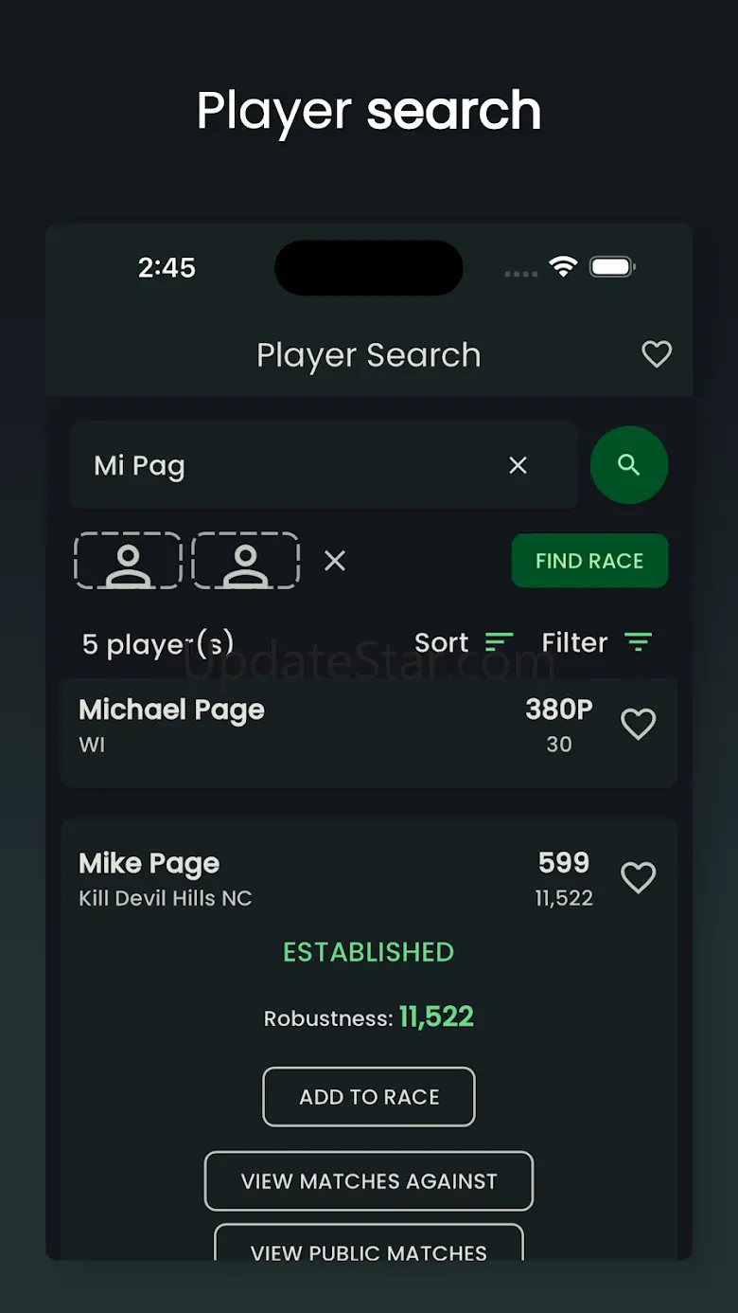Open favorites via header heart icon
Viewport: 738px width, 1313px height.
point(657,354)
